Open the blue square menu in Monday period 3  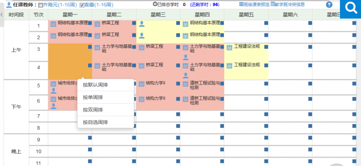[90, 47]
